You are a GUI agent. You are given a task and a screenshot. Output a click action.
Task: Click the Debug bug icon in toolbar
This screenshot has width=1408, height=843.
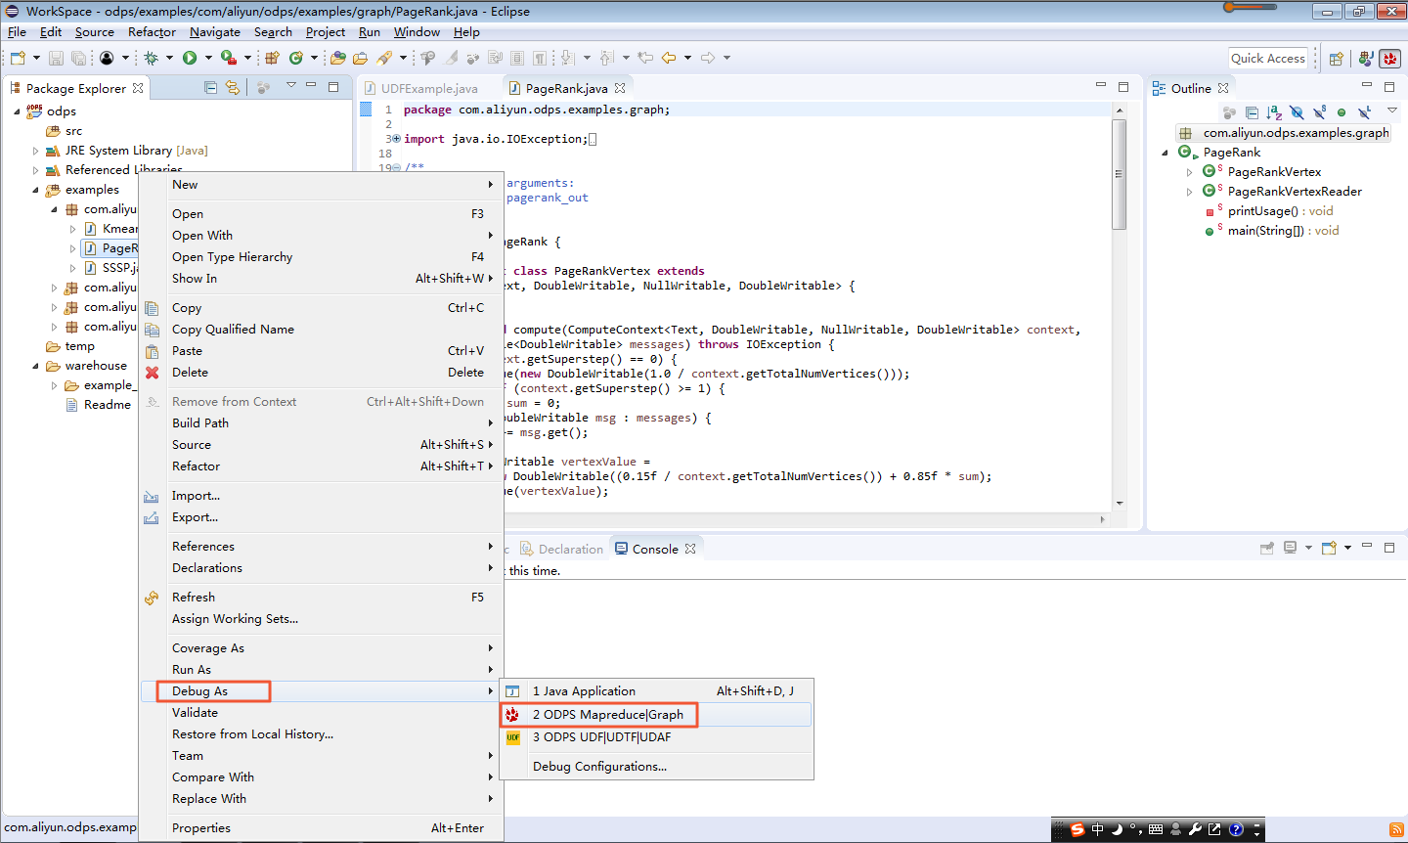click(151, 58)
